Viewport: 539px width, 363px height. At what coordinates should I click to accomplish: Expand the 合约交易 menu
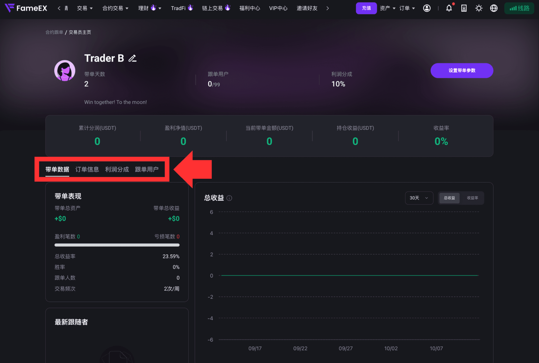click(x=115, y=8)
